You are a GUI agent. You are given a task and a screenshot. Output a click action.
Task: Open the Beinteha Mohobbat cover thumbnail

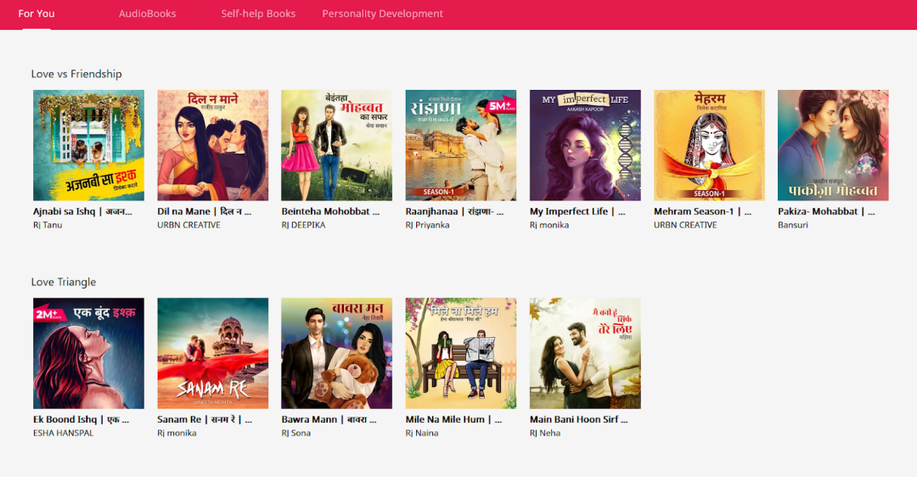point(336,145)
